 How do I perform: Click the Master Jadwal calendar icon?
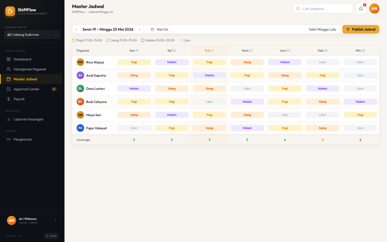[x=9, y=79]
